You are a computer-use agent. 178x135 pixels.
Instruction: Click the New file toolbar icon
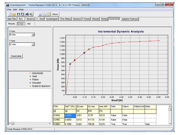[10, 14]
